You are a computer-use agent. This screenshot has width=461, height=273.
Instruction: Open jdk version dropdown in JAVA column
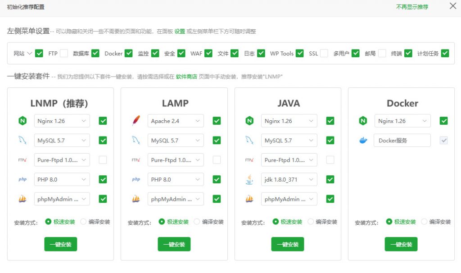pos(289,179)
